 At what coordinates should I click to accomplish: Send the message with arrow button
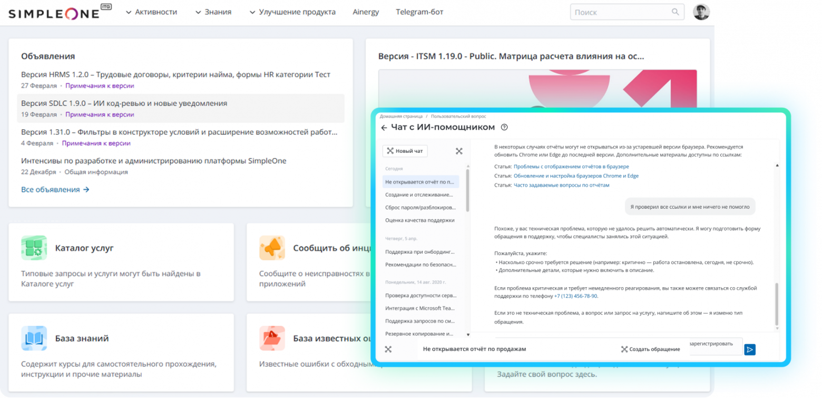click(750, 349)
